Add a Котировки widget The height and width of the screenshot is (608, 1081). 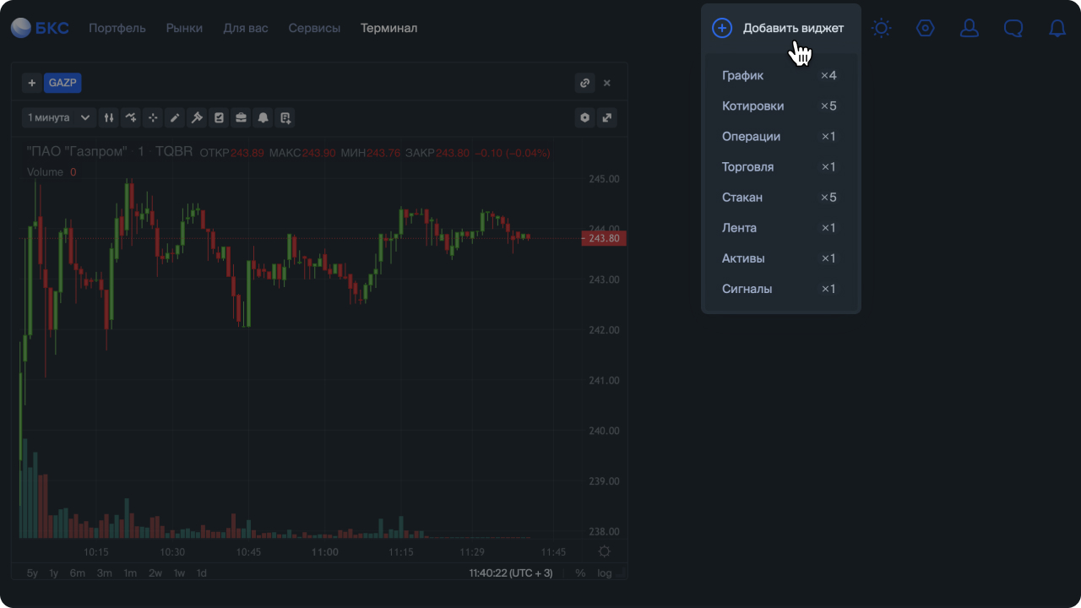point(780,106)
